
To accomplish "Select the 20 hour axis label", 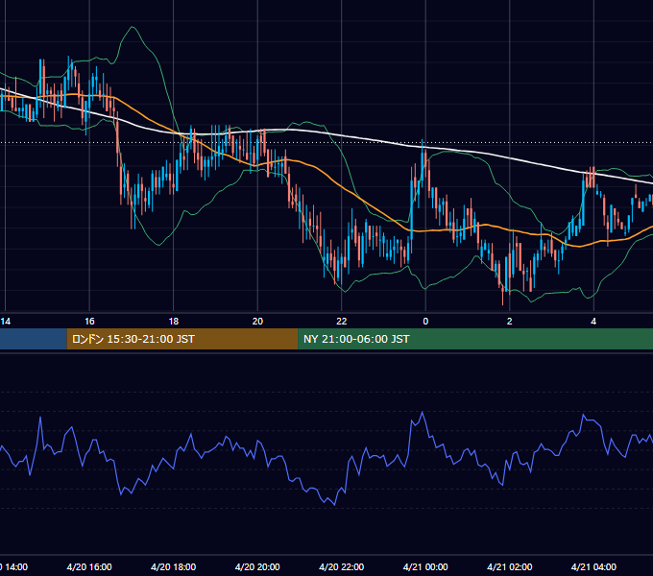I will coord(257,322).
